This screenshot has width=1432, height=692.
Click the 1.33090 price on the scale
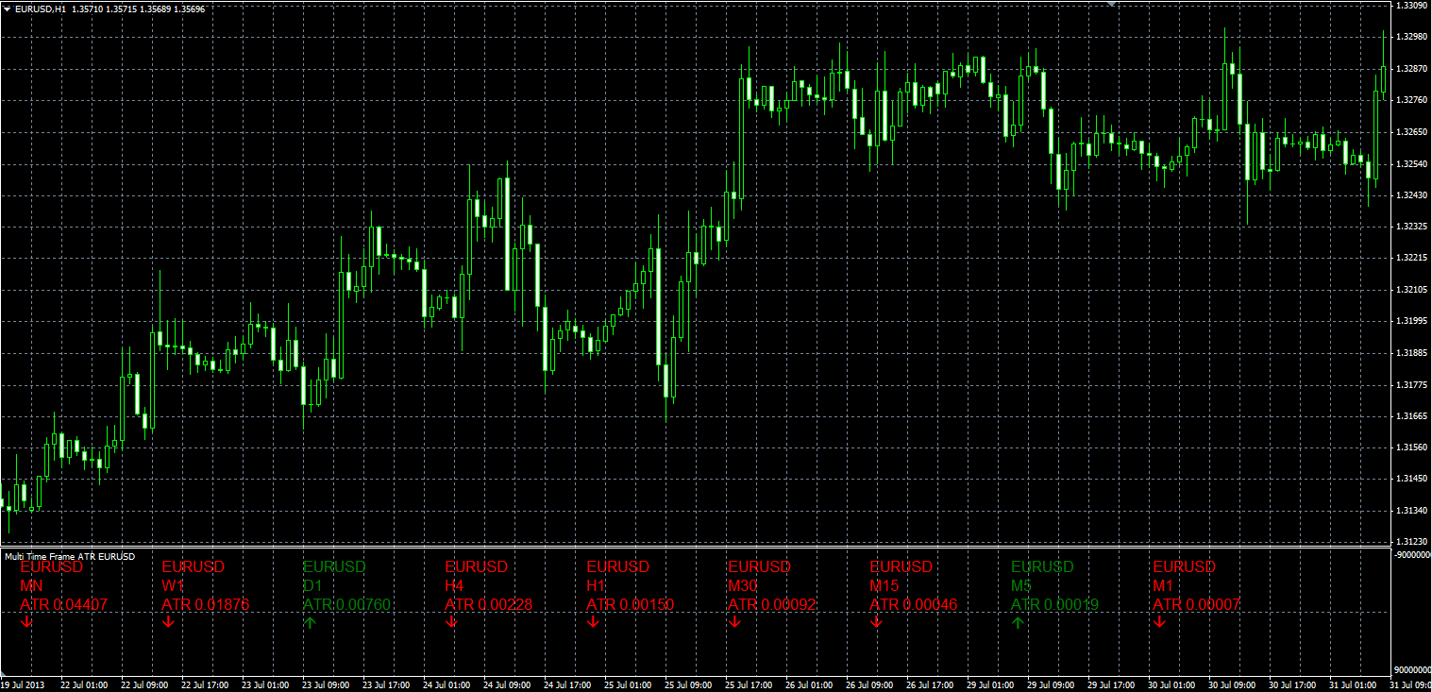click(1411, 6)
